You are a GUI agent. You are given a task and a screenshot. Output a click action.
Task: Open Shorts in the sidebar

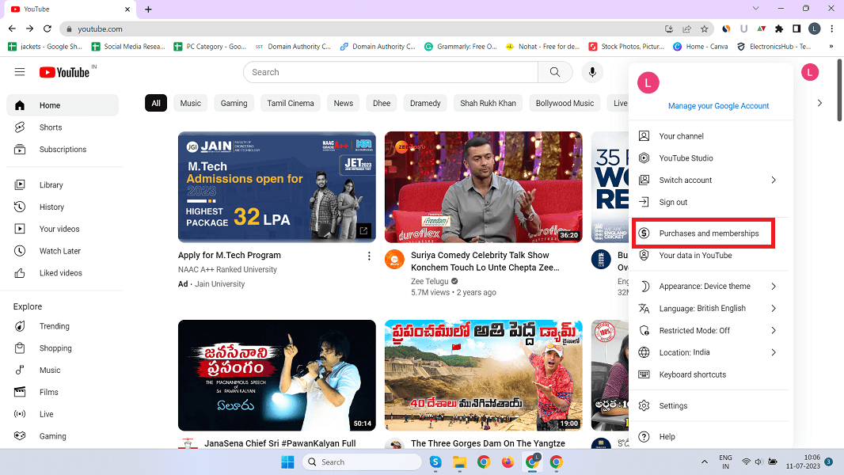pyautogui.click(x=51, y=127)
